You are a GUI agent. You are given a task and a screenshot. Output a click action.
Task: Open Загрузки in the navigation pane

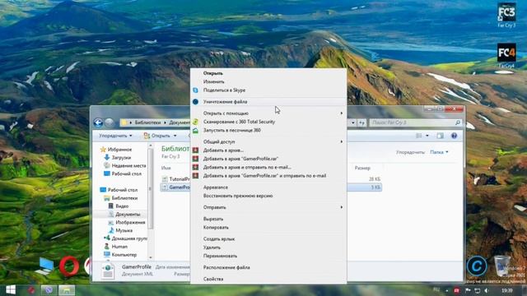121,157
